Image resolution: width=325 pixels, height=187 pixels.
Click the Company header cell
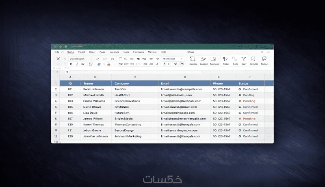point(135,83)
